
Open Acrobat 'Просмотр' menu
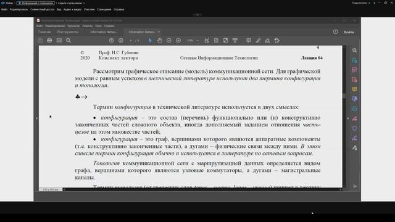click(73, 26)
